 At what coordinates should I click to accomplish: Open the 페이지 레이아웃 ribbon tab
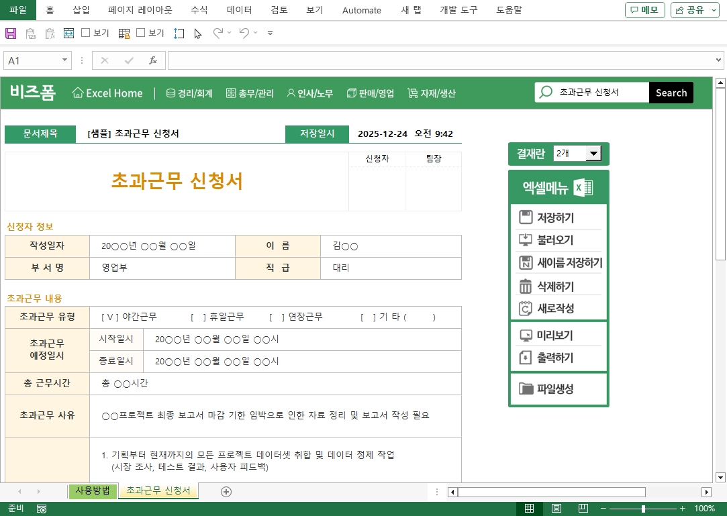coord(140,10)
